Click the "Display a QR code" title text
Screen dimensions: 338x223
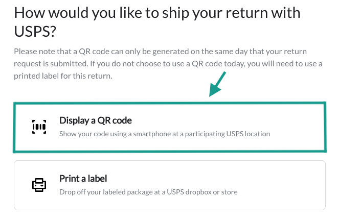[96, 120]
